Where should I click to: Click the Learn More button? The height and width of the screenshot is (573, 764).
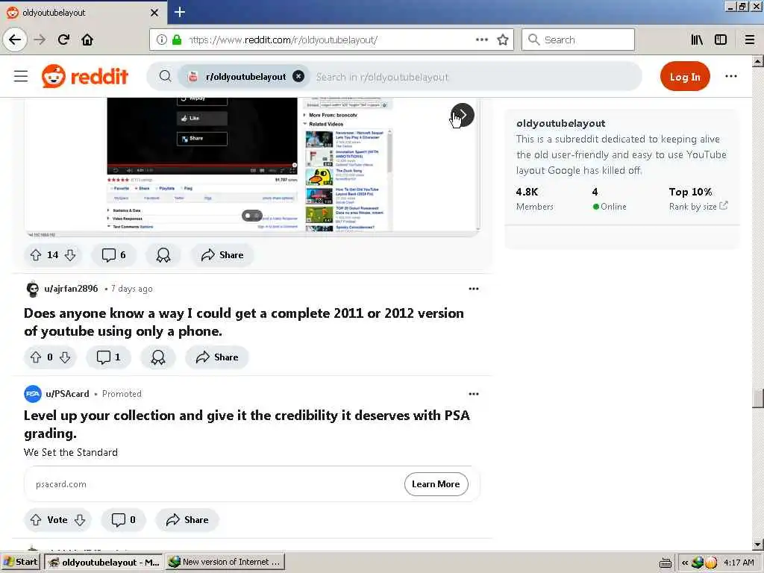pyautogui.click(x=436, y=483)
